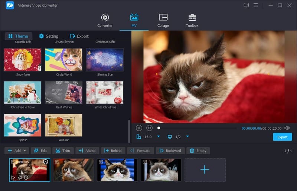
Task: Click the Trim button
Action: pos(63,151)
